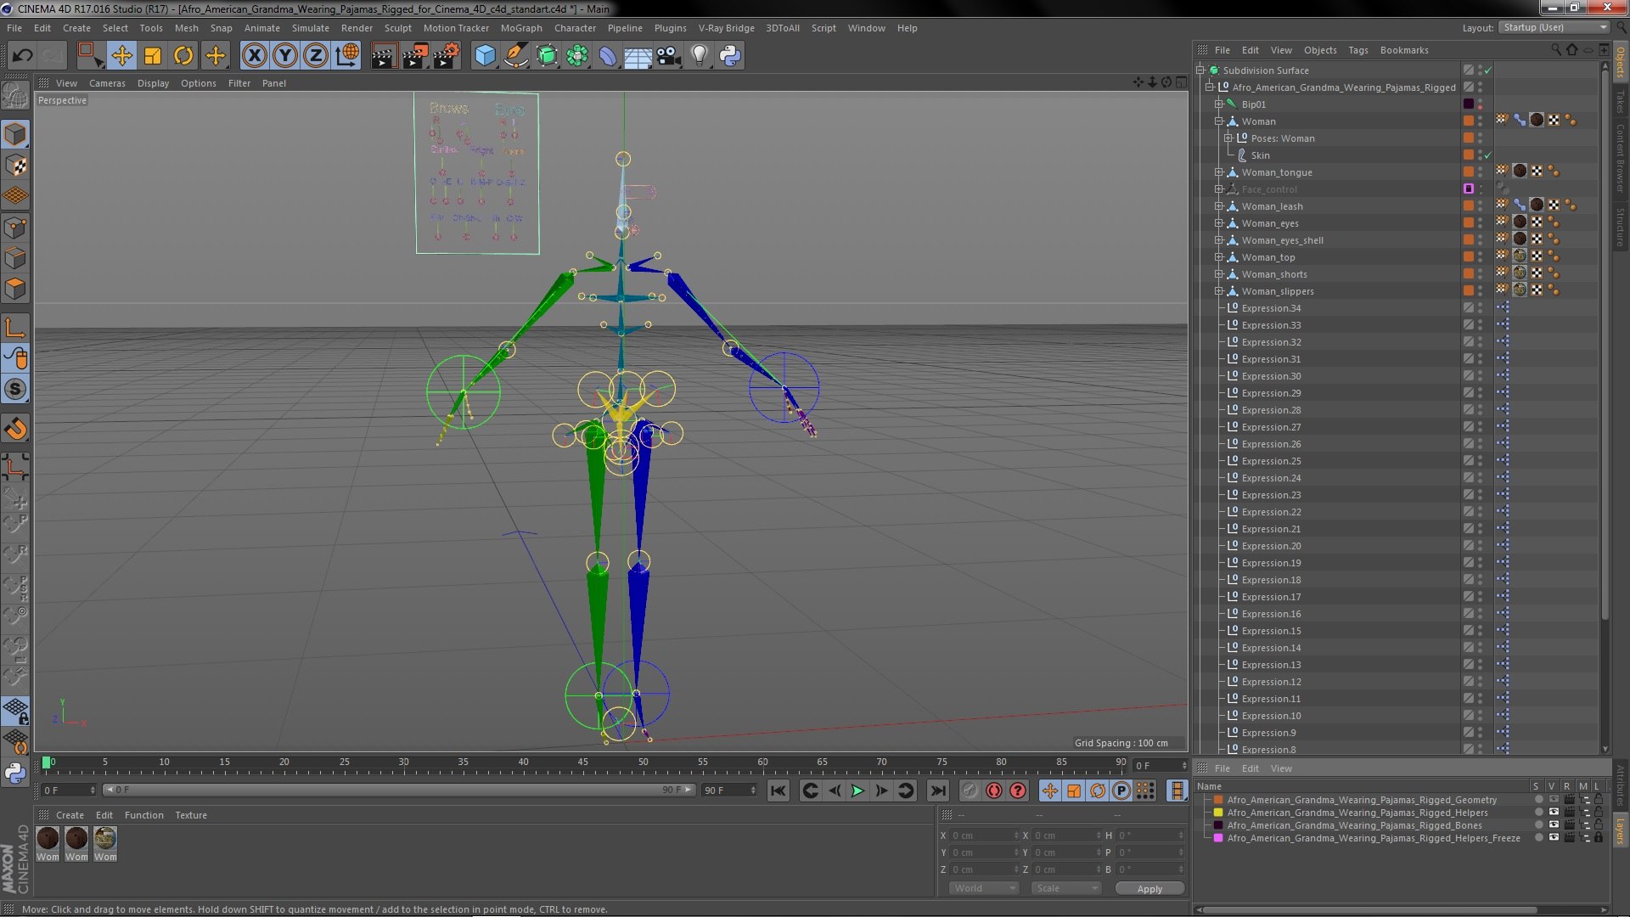1630x917 pixels.
Task: Add a light object
Action: point(700,56)
